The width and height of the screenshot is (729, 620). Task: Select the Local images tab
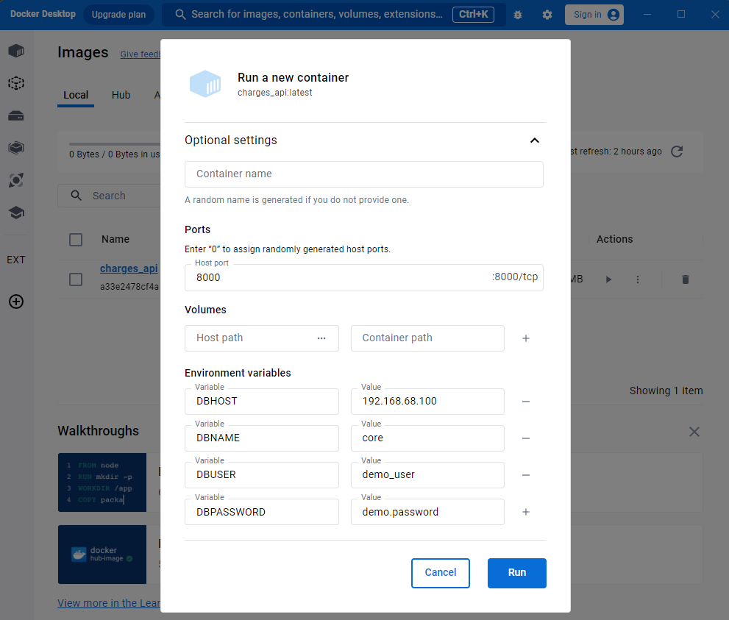pyautogui.click(x=76, y=96)
